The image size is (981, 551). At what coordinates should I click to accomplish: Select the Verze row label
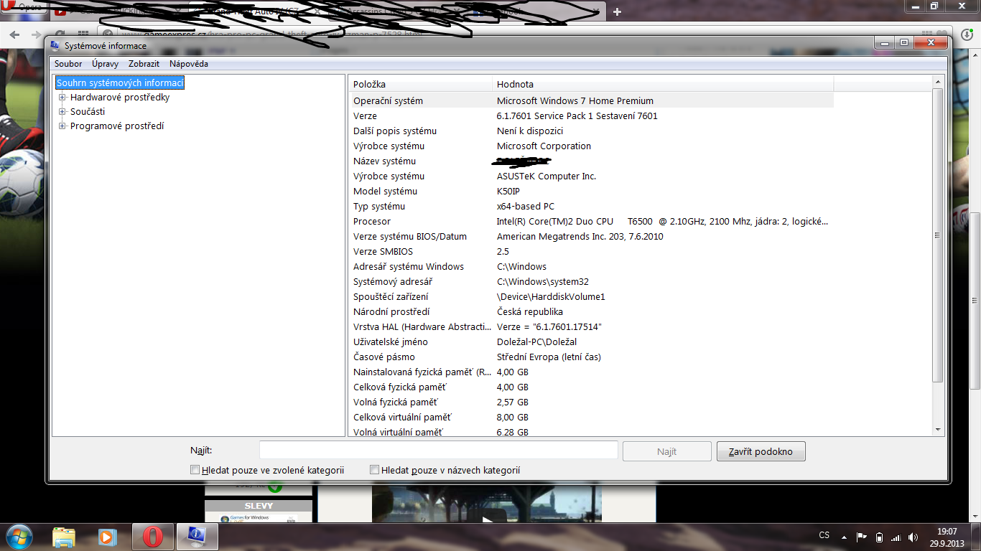365,116
